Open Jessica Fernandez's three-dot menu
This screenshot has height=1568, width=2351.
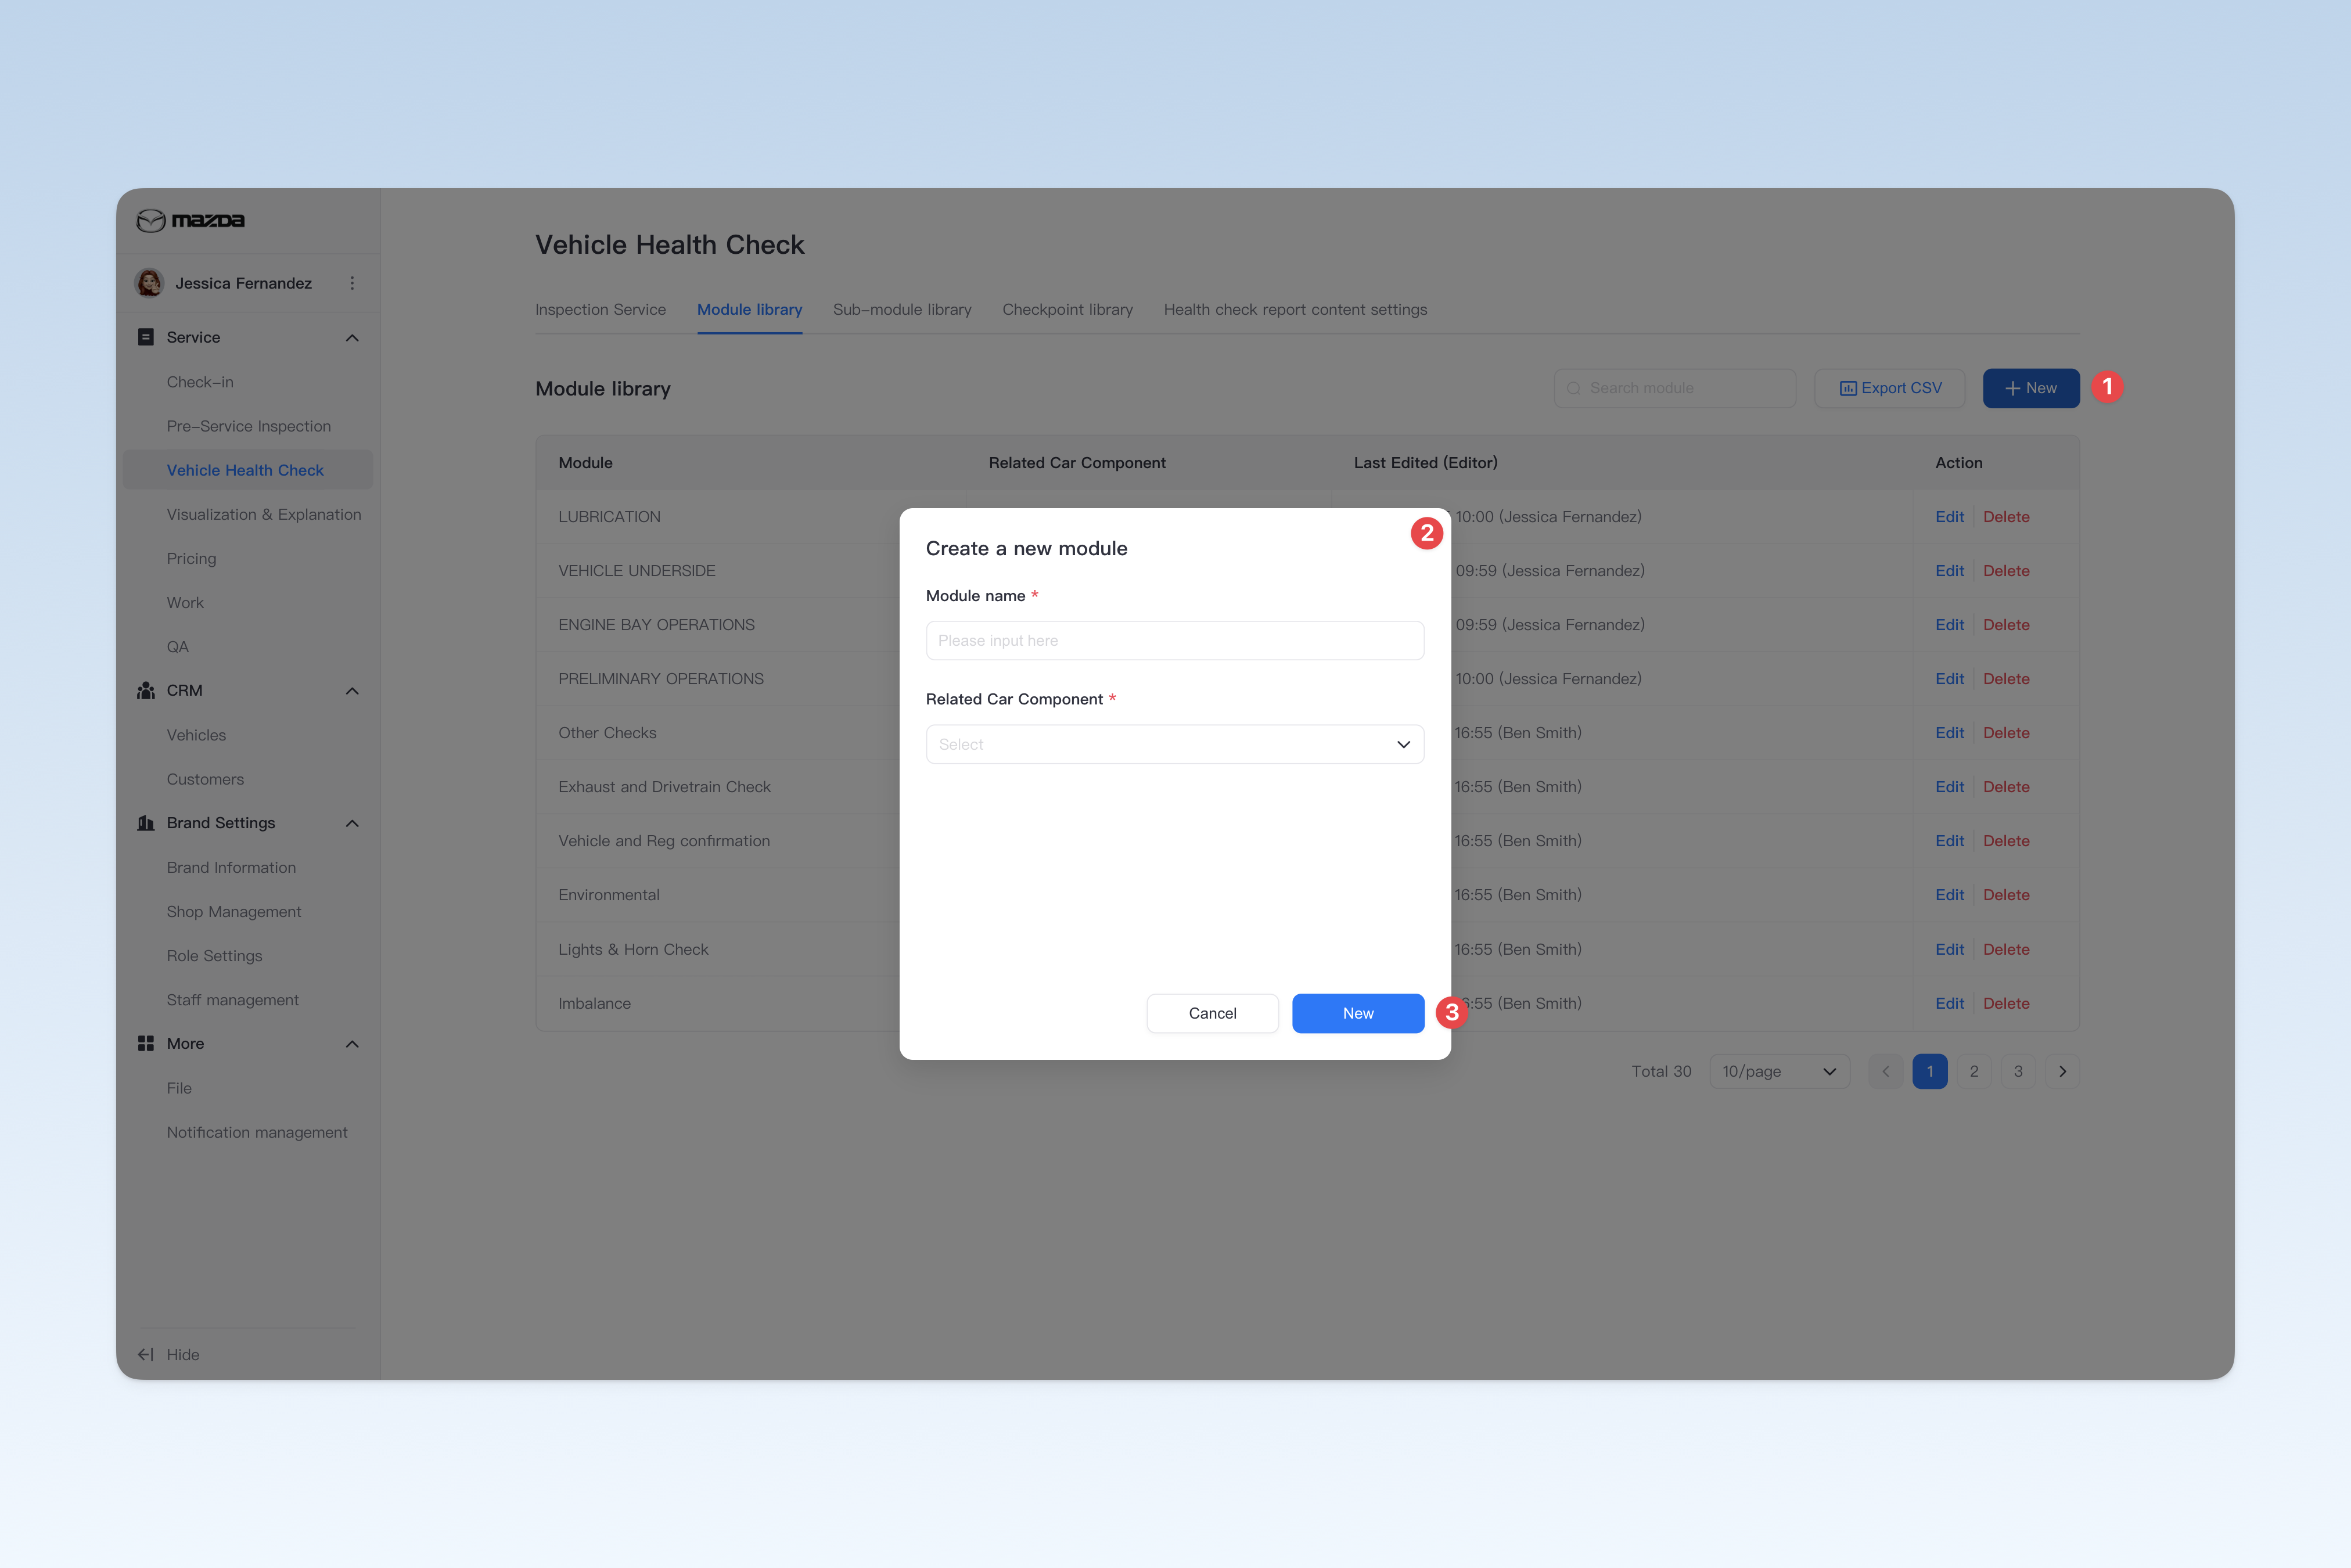click(352, 283)
